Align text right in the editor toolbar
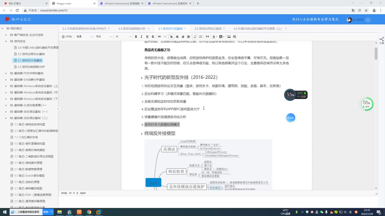 (x=183, y=37)
